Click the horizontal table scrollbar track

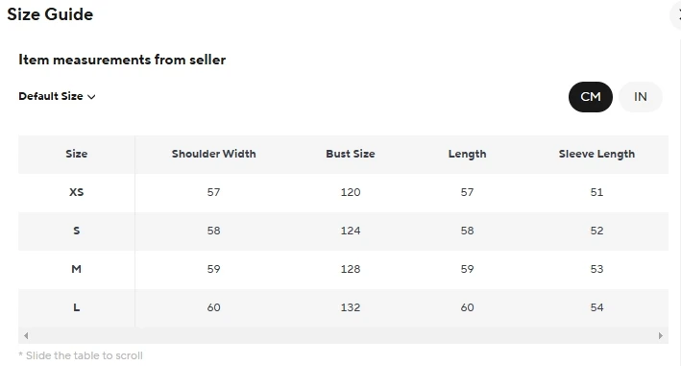pos(343,335)
